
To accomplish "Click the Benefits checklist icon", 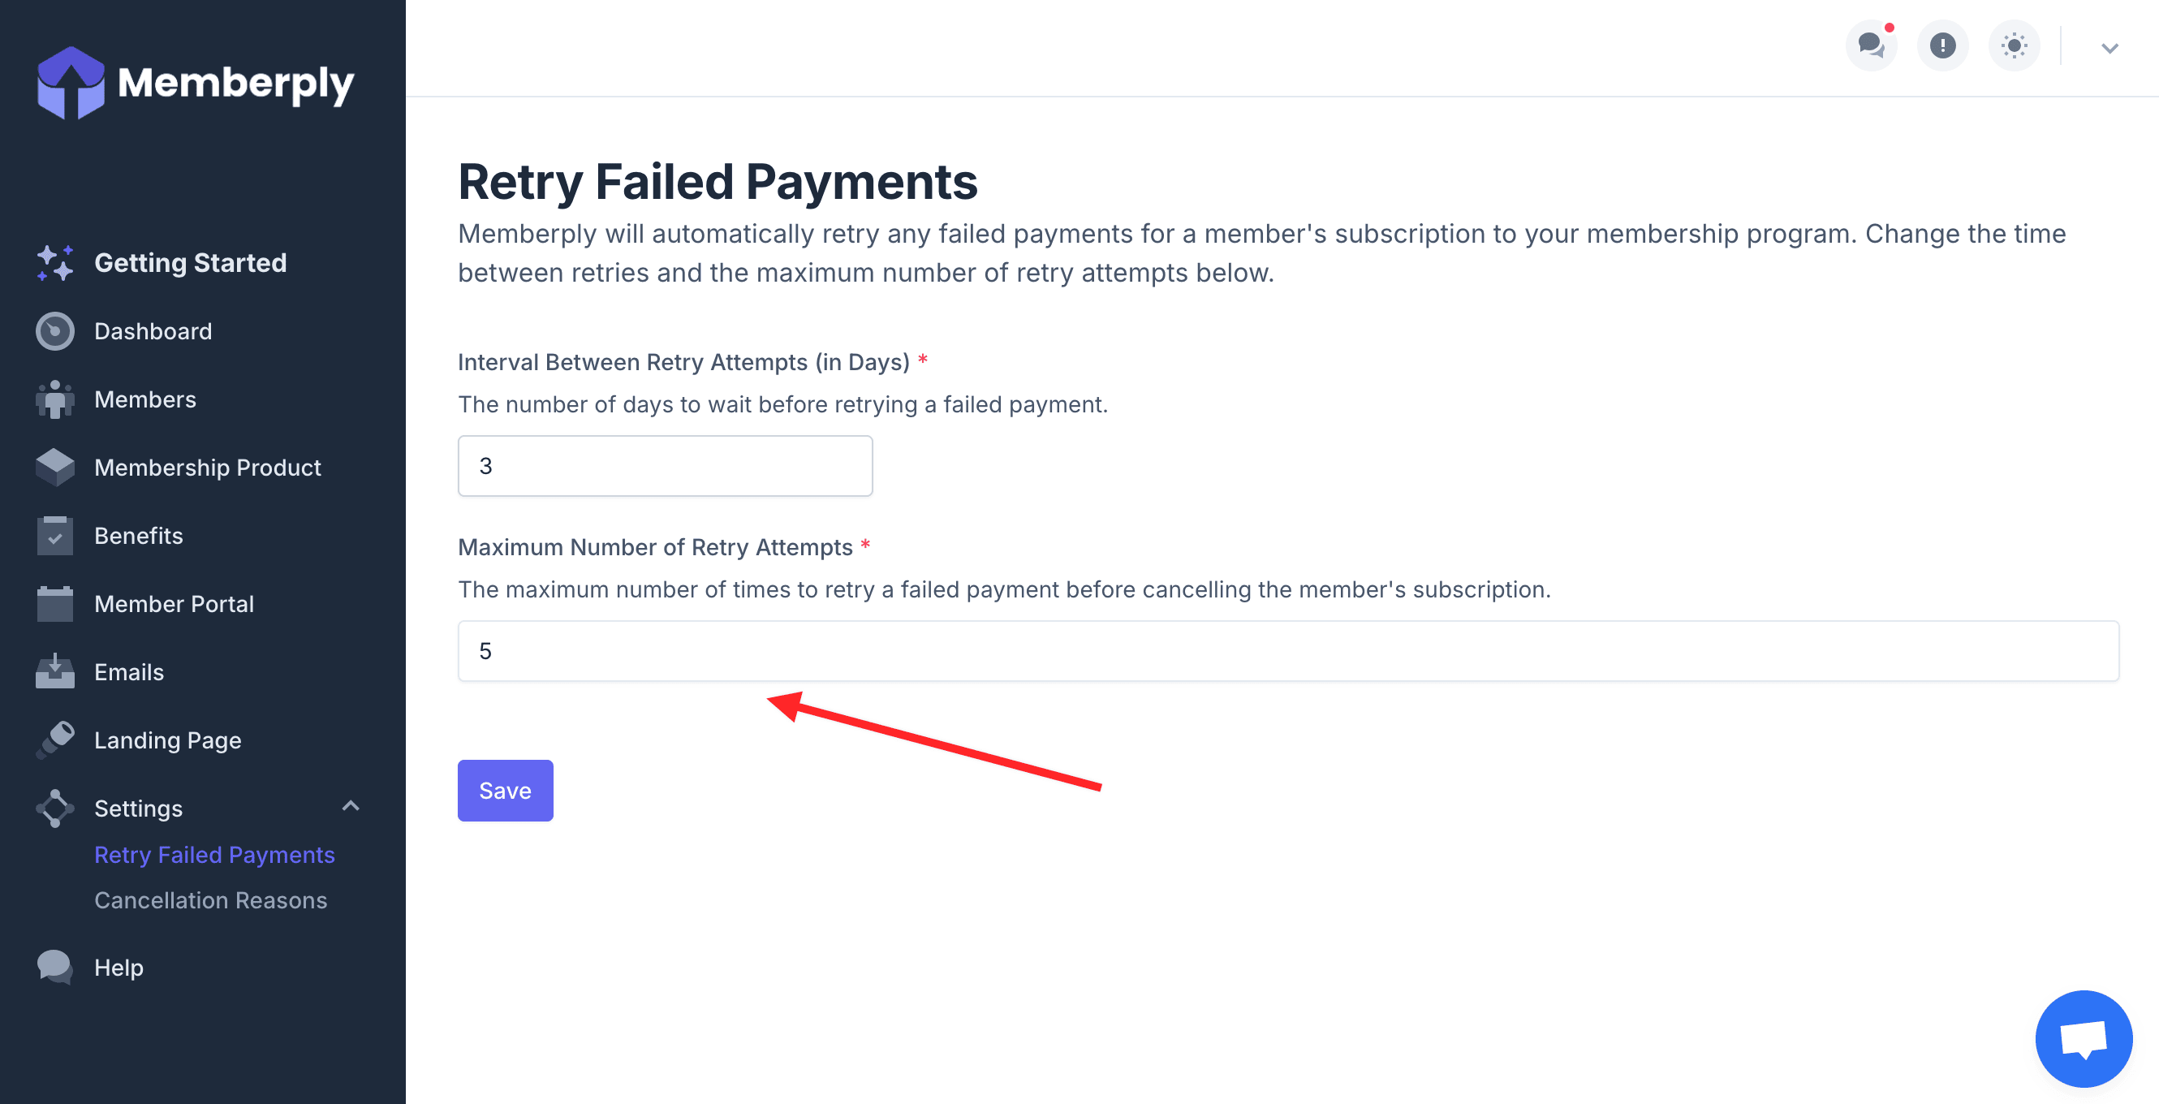I will 55,536.
